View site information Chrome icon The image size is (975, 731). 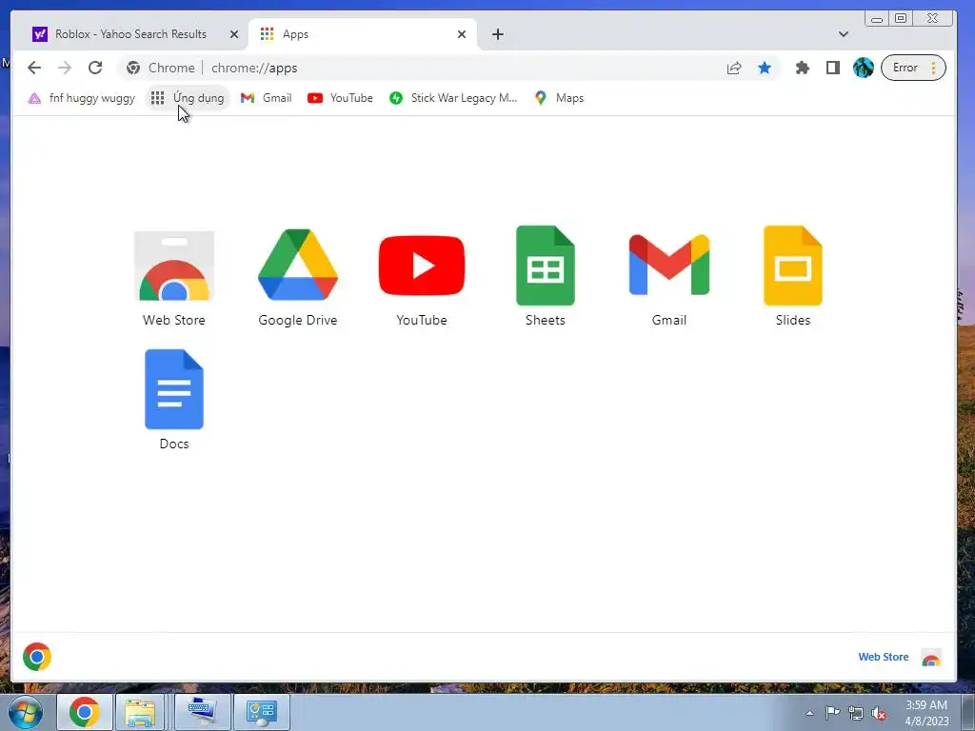click(133, 68)
